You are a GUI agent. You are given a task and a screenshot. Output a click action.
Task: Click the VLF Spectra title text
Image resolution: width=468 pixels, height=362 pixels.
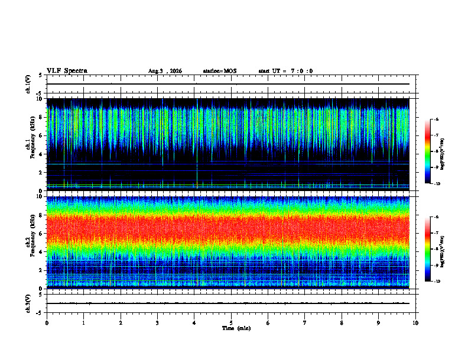67,71
